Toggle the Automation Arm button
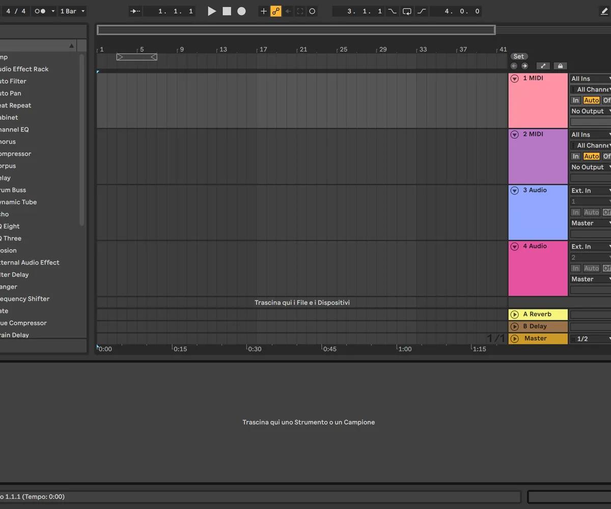The height and width of the screenshot is (509, 611). pos(276,11)
